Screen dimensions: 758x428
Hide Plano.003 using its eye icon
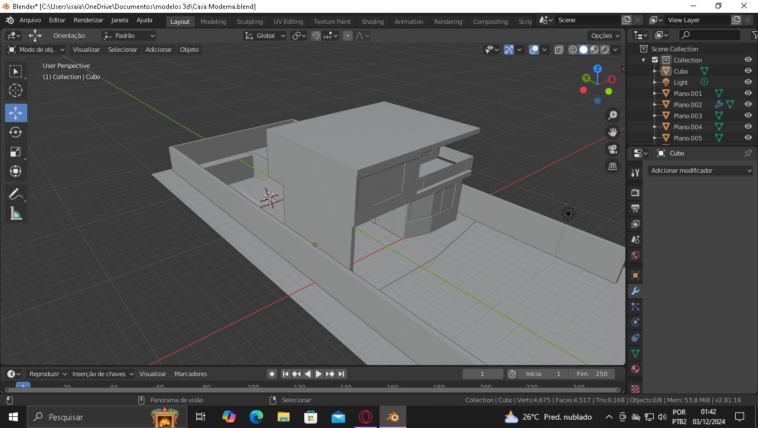(x=748, y=115)
